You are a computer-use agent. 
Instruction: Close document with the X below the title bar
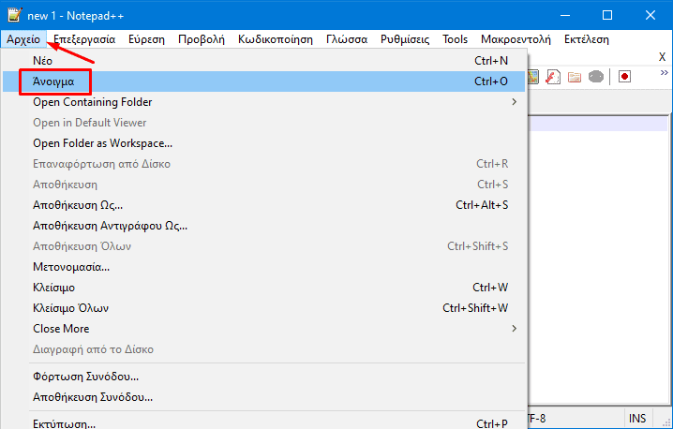(662, 56)
